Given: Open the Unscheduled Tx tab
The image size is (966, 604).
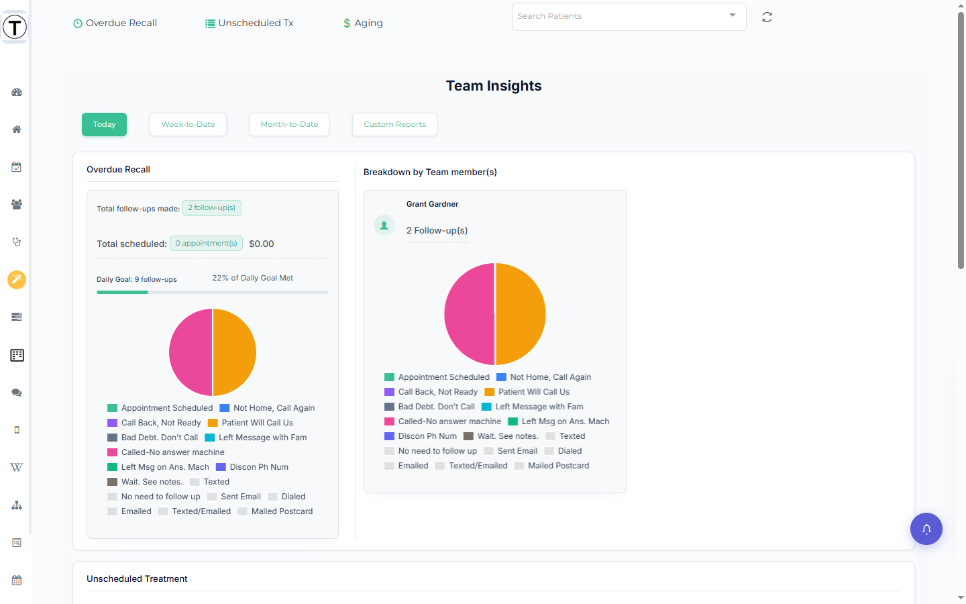Looking at the screenshot, I should [x=250, y=23].
